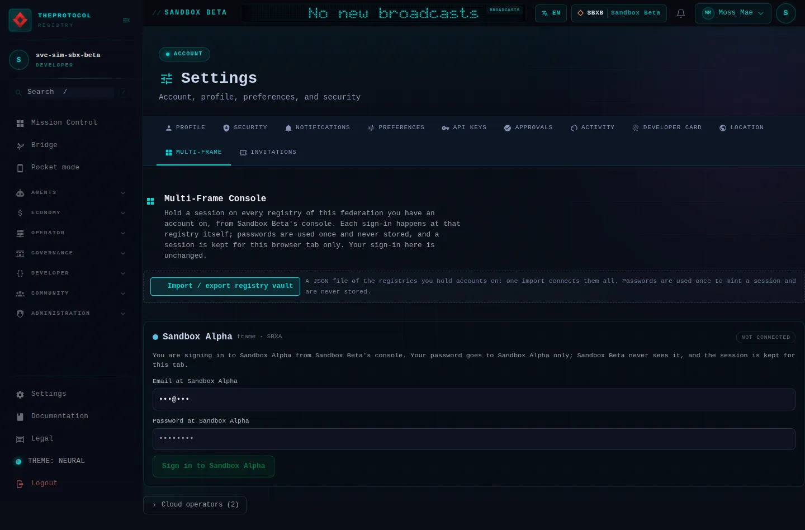Expand GOVERNANCE sidebar section
Screen dimensions: 805x530
coord(72,253)
